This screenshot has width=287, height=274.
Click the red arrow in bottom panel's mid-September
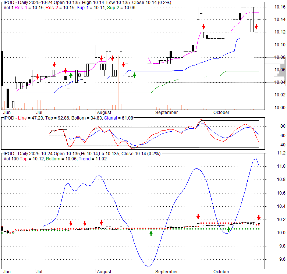(198, 217)
